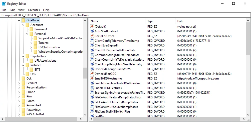This screenshot has width=251, height=122.
Task: Select the Poom registry key
Action: [30, 101]
